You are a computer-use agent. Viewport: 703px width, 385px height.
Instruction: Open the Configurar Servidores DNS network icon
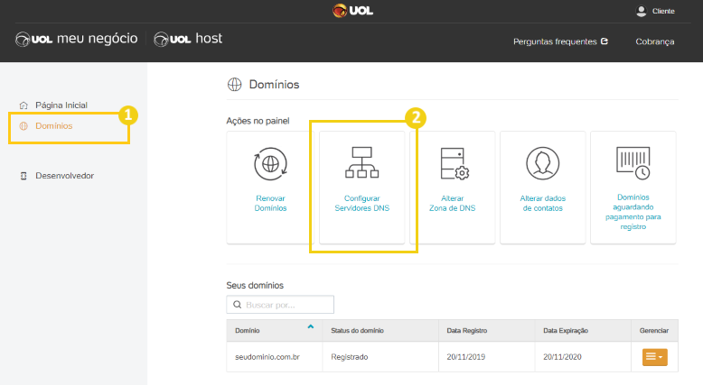[x=361, y=162]
